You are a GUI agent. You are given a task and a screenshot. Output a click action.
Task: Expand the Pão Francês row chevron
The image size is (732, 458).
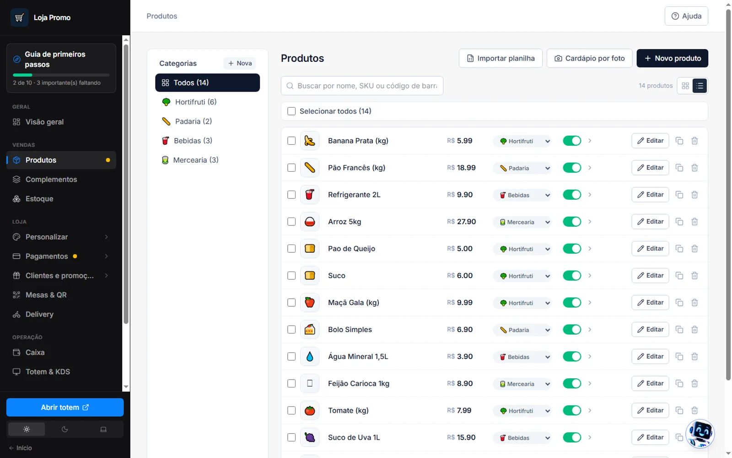[590, 168]
